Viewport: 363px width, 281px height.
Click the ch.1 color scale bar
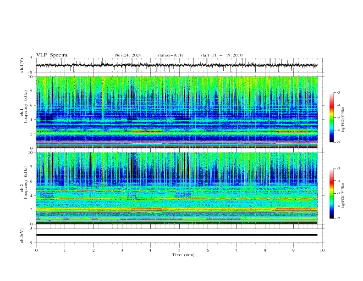[331, 118]
